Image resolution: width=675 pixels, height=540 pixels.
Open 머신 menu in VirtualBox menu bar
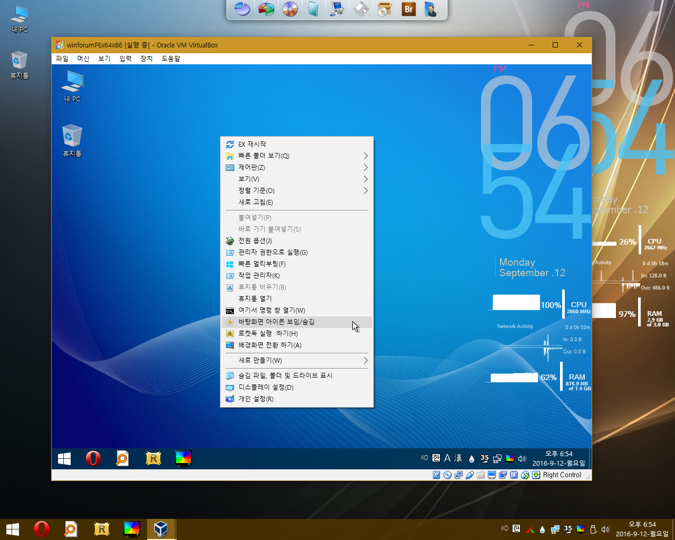point(83,59)
